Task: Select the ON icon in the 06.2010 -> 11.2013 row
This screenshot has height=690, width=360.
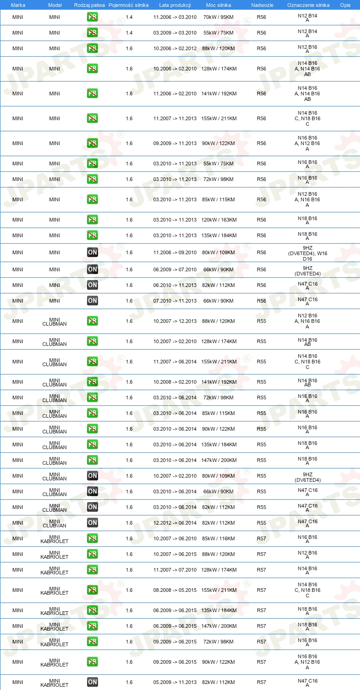Action: tap(92, 285)
